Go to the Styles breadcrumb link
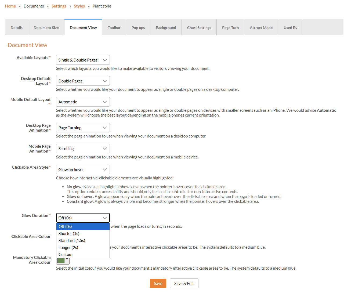This screenshot has height=293, width=344. click(79, 6)
